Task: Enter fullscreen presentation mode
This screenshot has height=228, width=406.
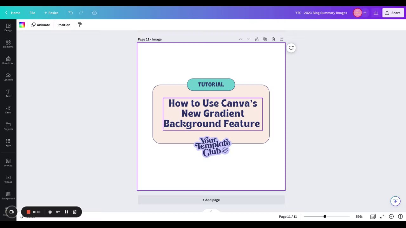Action: click(382, 217)
